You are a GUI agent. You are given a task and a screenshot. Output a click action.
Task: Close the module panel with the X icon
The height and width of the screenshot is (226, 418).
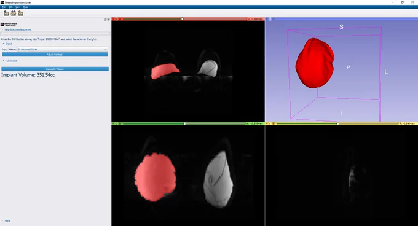pyautogui.click(x=109, y=20)
